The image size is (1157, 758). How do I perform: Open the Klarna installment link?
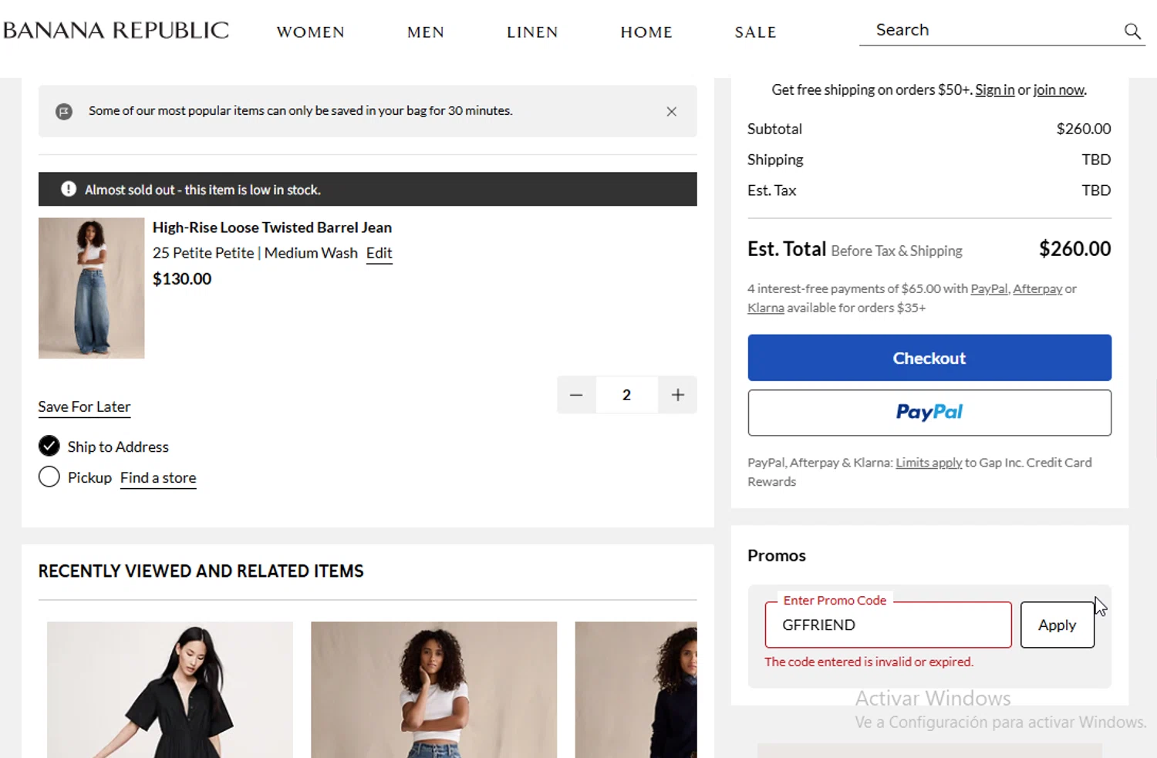point(765,308)
